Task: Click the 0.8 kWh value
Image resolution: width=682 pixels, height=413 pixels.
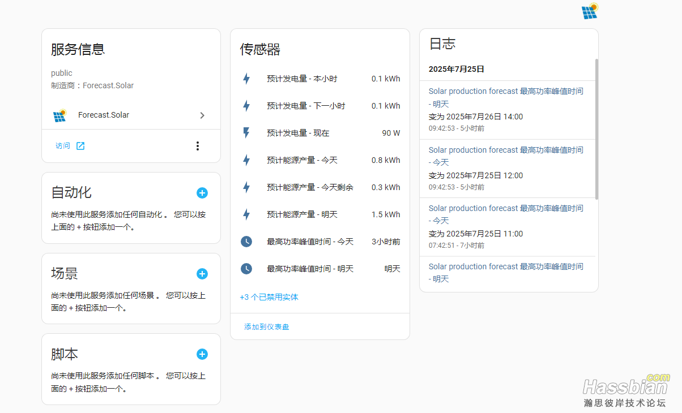Action: (386, 160)
